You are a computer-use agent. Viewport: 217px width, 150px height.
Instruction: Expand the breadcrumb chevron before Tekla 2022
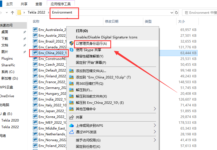pyautogui.click(x=24, y=12)
